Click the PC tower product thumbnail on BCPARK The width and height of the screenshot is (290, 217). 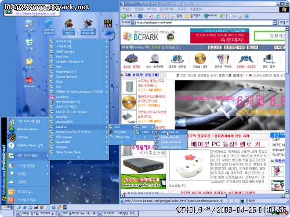pos(129,87)
